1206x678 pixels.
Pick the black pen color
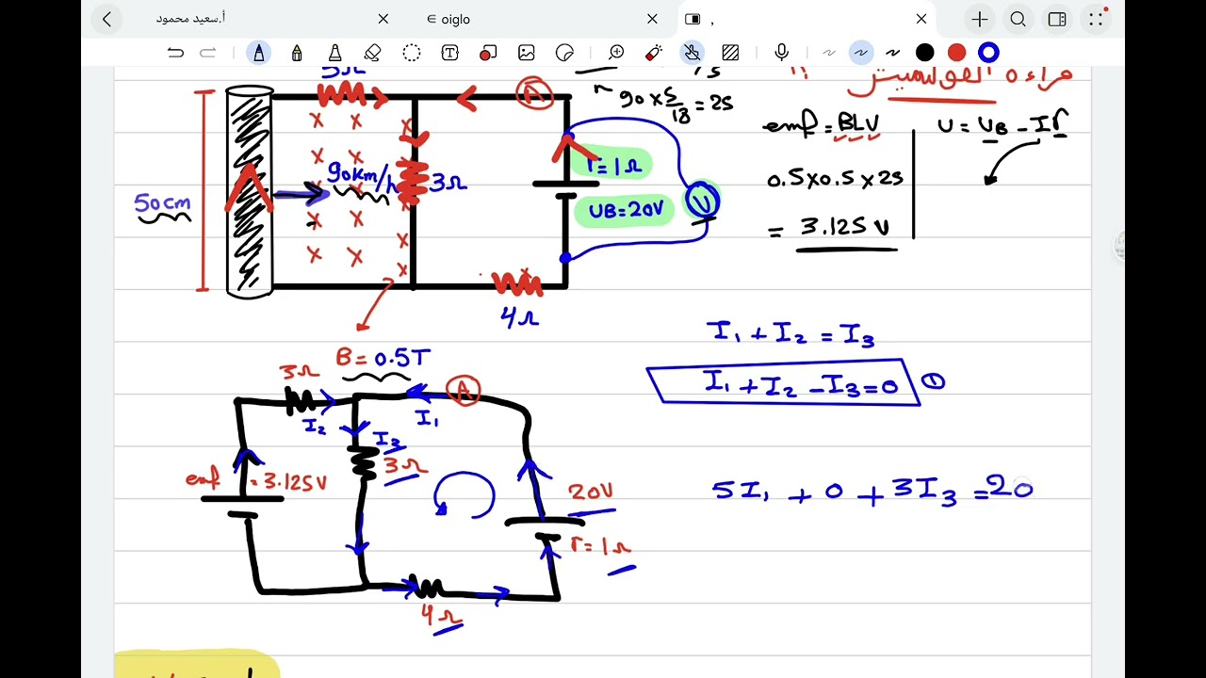pyautogui.click(x=925, y=53)
